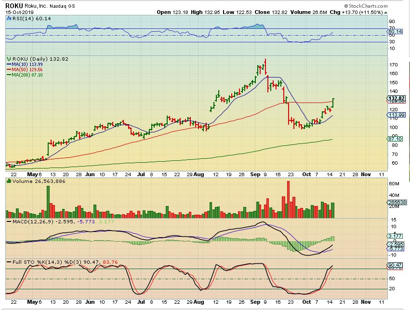This screenshot has height=310, width=410.
Task: Click the candlestick icon beside ROKU (Daily)
Action: [9, 59]
